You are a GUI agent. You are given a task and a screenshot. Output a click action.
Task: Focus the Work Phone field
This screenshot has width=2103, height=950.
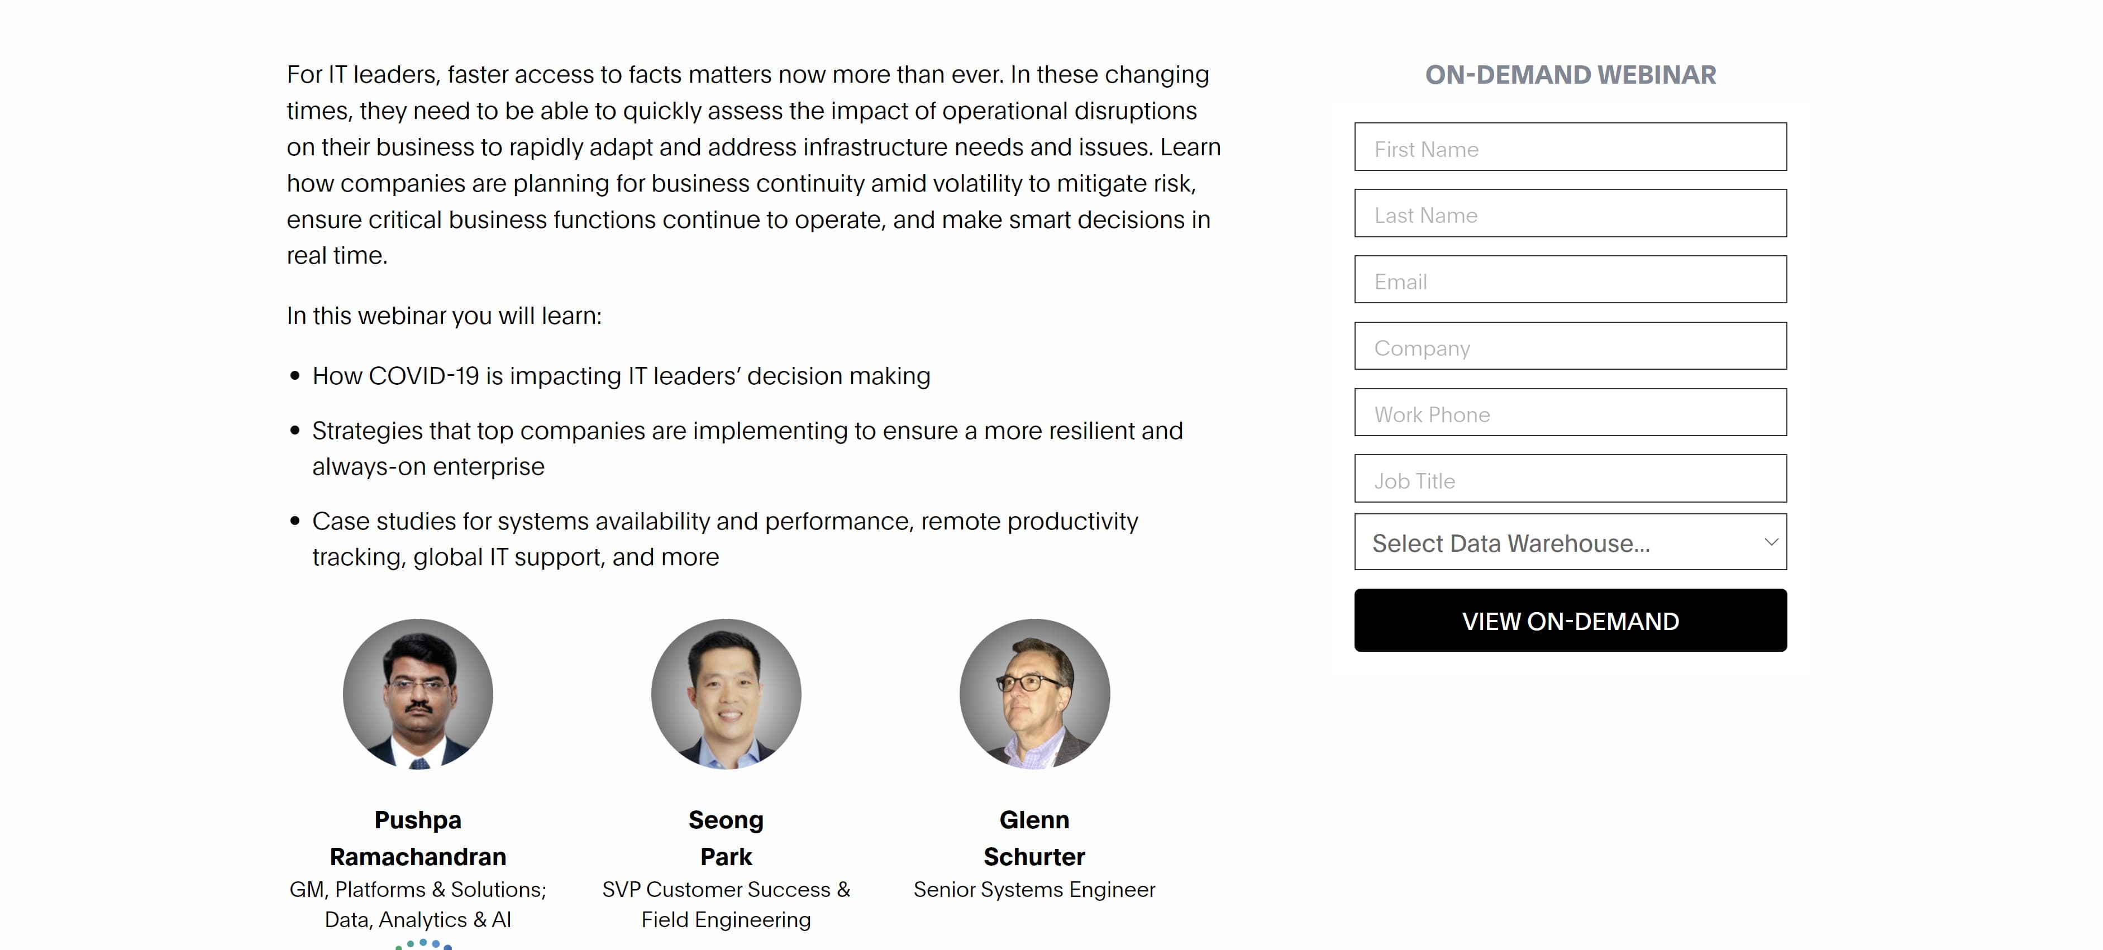pyautogui.click(x=1569, y=413)
